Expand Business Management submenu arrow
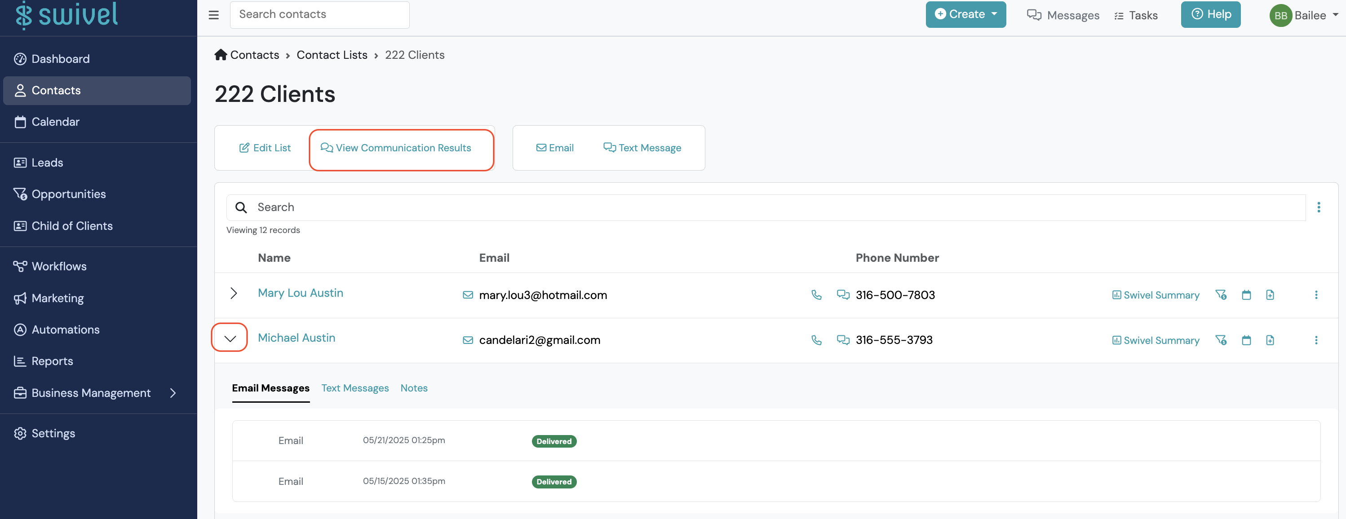This screenshot has height=519, width=1346. [173, 393]
